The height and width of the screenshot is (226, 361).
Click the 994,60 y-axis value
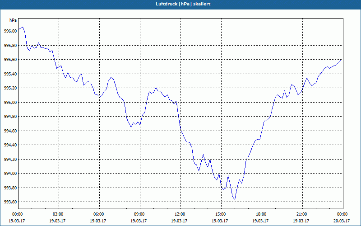pyautogui.click(x=10, y=131)
